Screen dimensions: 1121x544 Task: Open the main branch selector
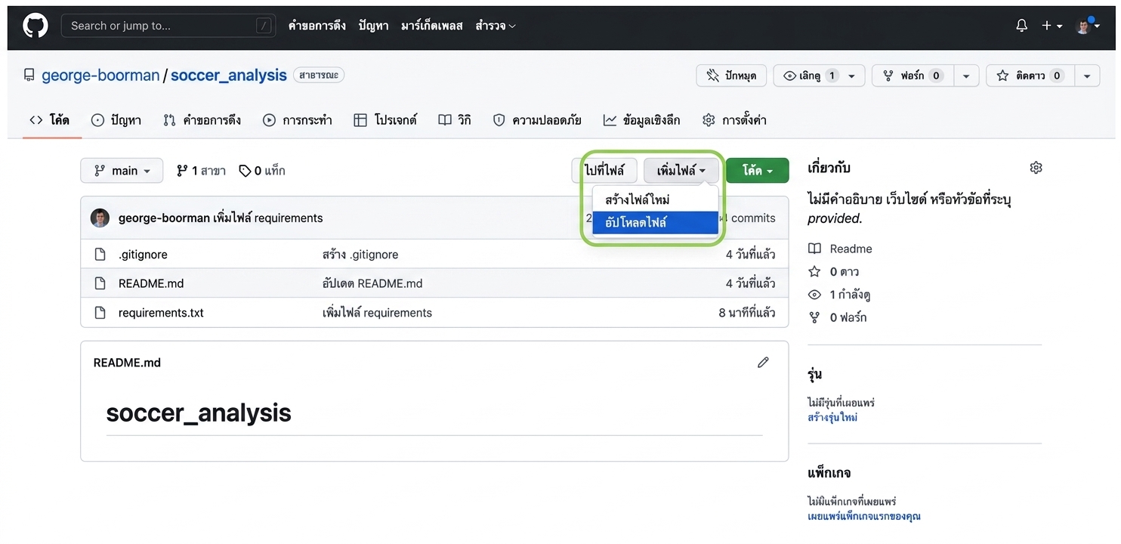(x=122, y=171)
